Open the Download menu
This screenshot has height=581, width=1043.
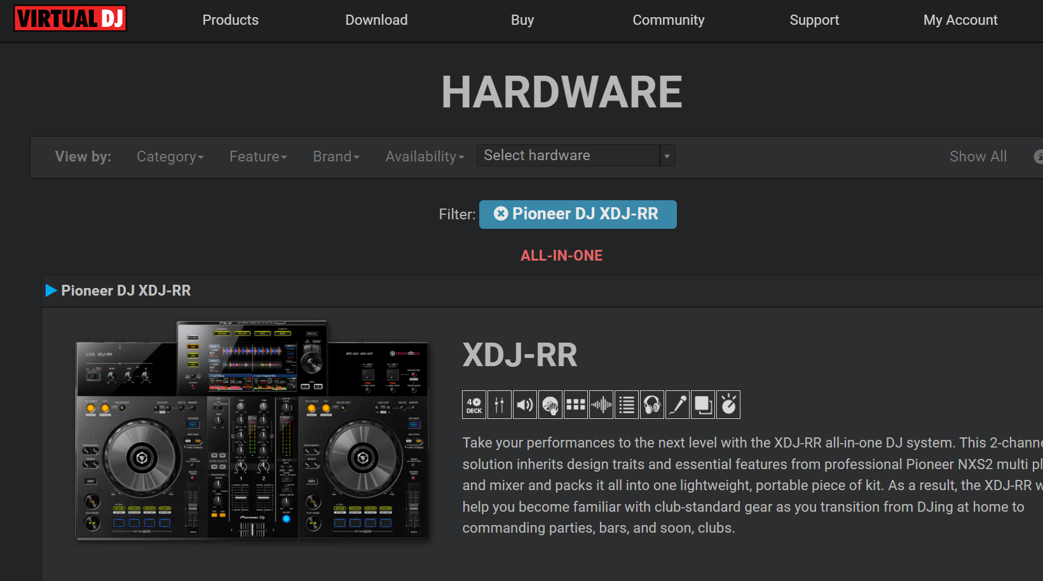click(376, 20)
